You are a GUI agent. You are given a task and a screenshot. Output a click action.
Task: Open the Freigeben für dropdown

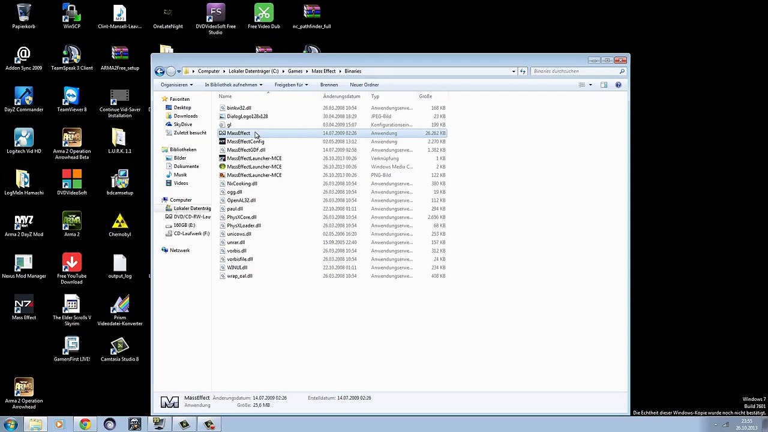click(291, 85)
